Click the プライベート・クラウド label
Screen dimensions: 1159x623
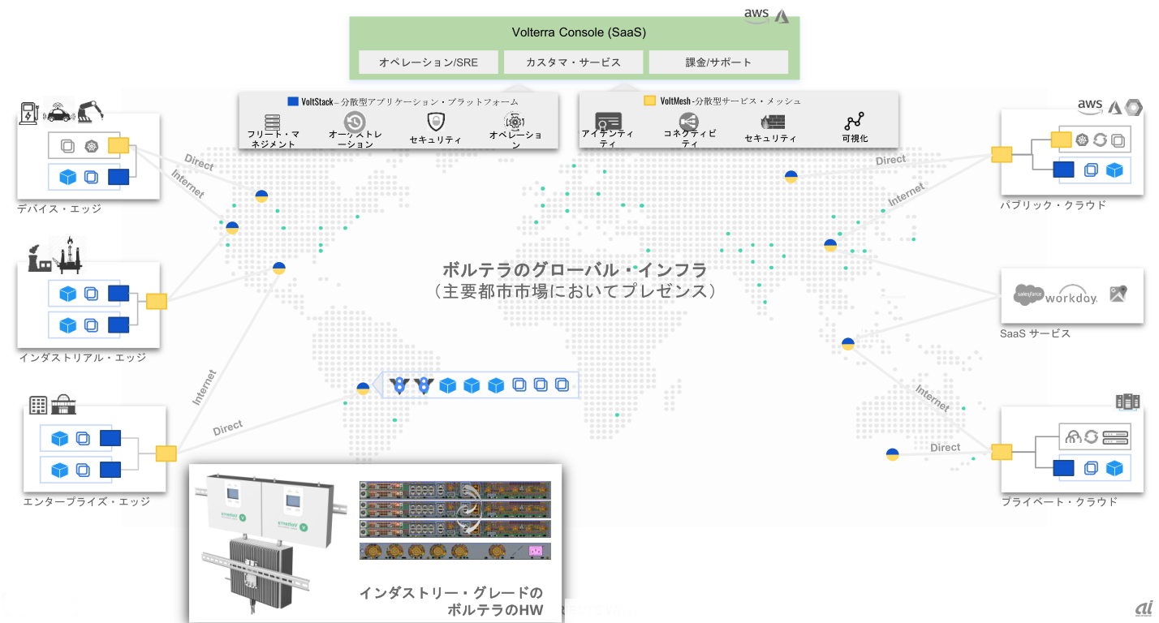1058,501
